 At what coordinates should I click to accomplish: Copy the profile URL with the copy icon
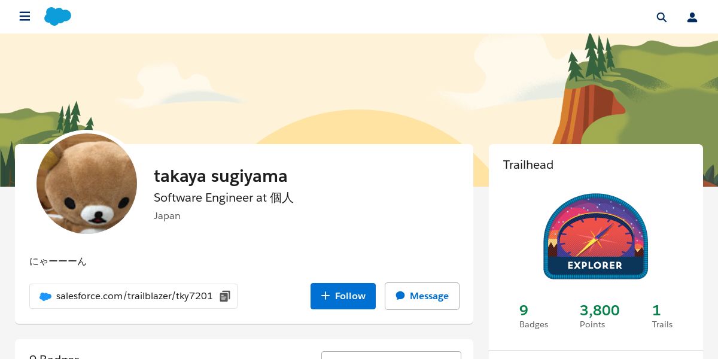point(225,296)
